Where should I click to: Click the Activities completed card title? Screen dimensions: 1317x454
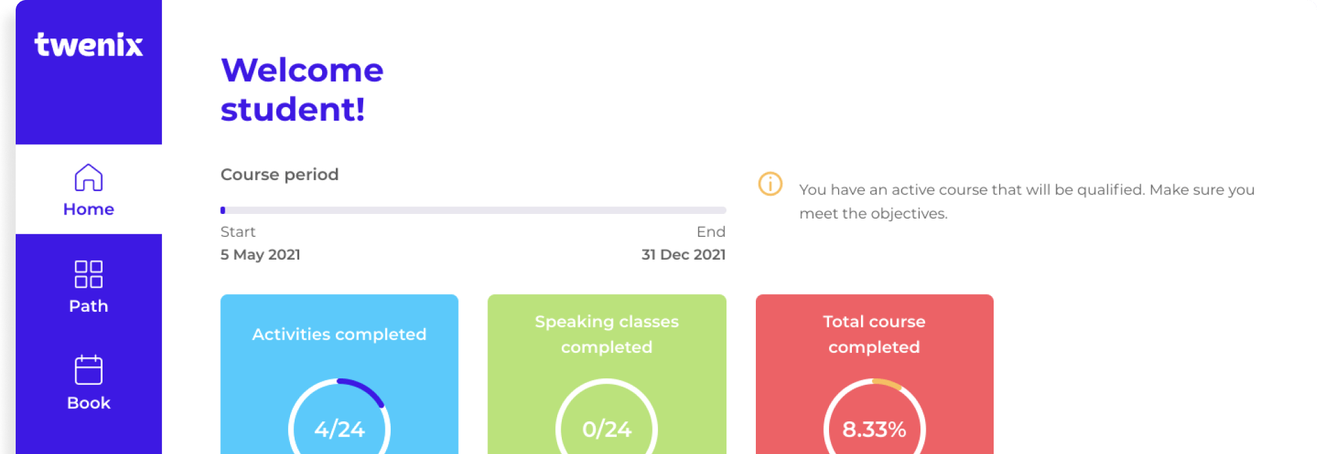pyautogui.click(x=340, y=335)
